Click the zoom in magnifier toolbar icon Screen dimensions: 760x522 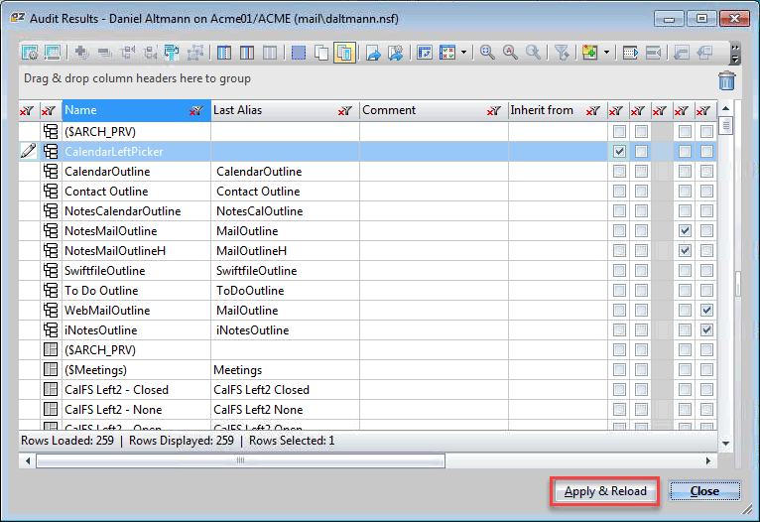487,53
